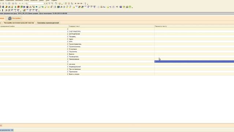
Task: Click into the toolbar search text field
Action: coord(36,3)
